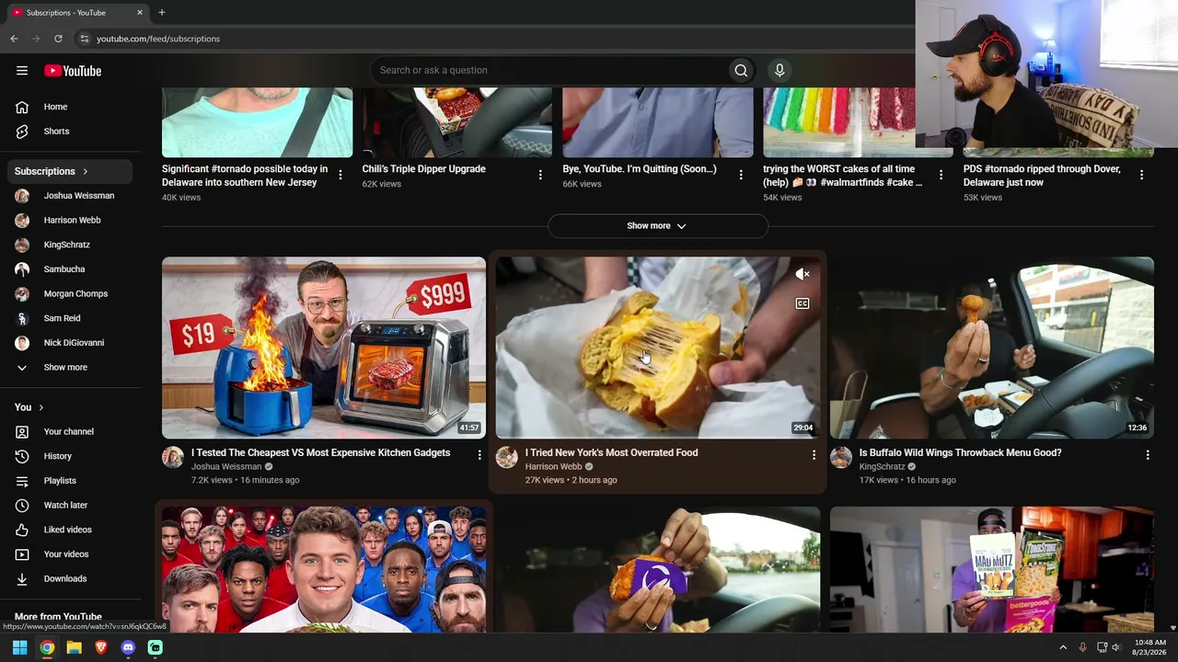Open options menu for Significant #tornado short

(341, 174)
